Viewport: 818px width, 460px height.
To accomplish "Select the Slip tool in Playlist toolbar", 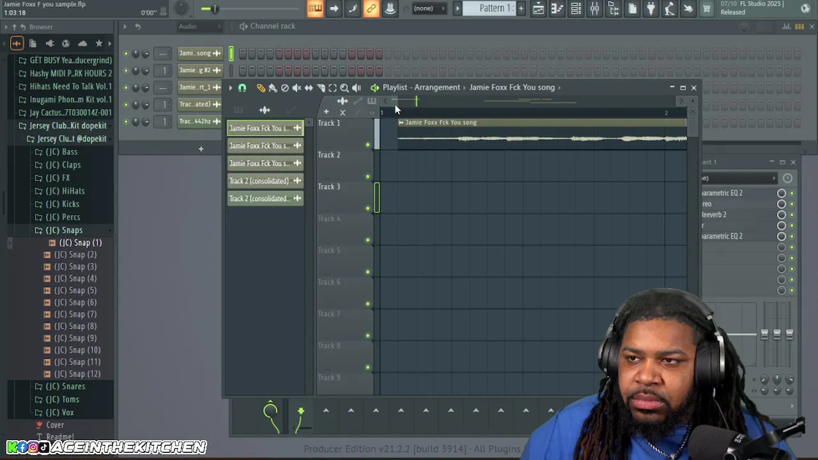I will [309, 88].
